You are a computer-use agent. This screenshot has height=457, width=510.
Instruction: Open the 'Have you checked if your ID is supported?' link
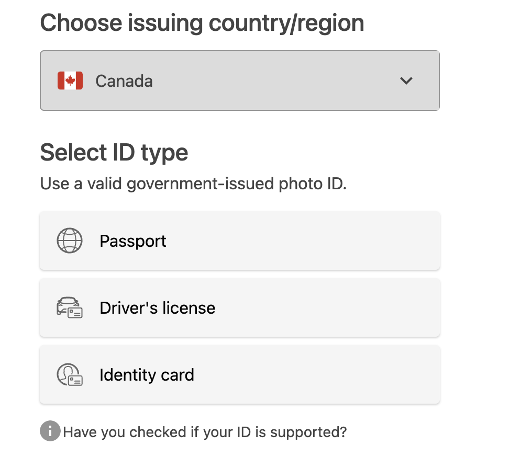pos(205,432)
